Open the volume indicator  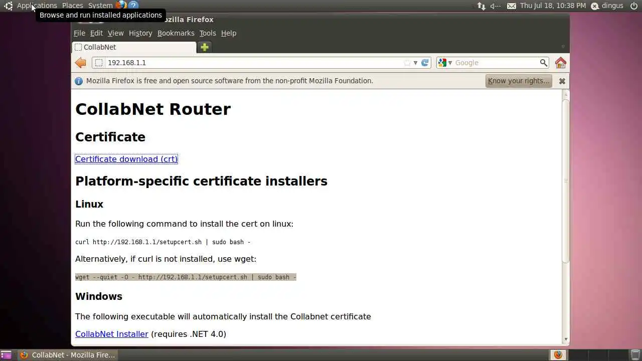496,6
